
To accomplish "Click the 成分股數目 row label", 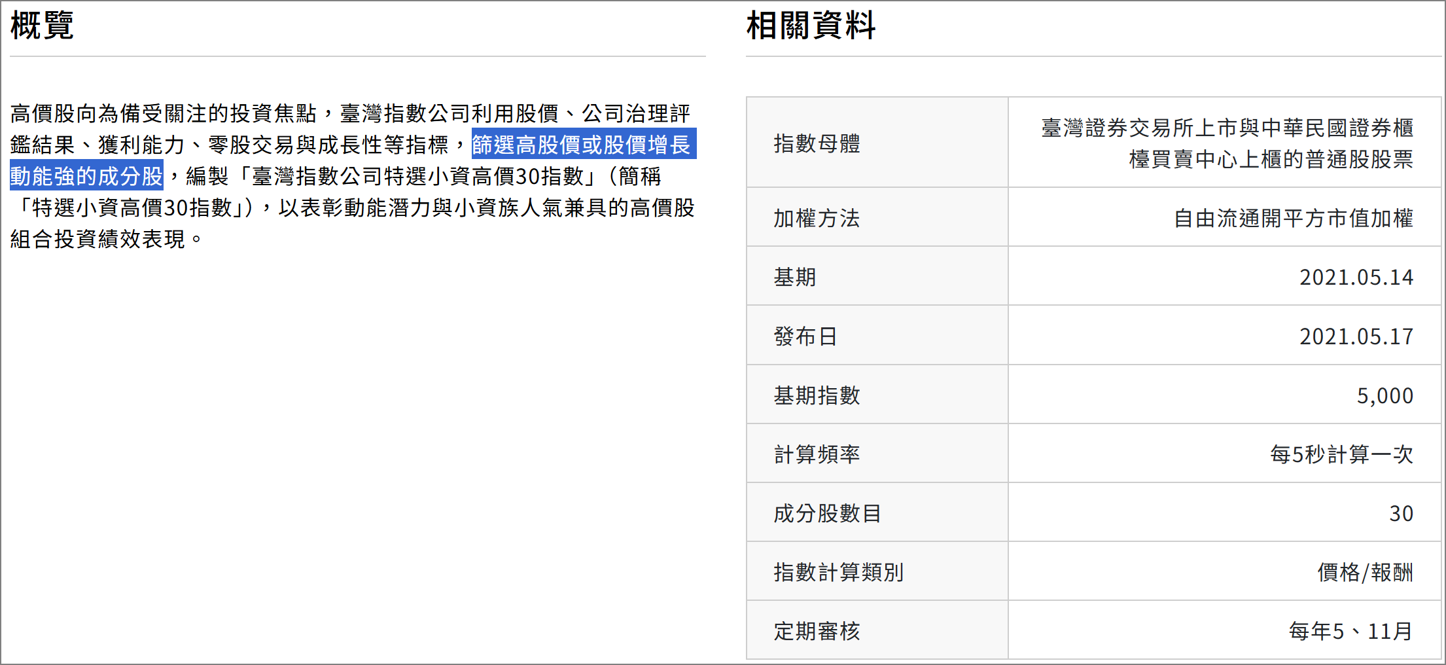I will point(827,512).
